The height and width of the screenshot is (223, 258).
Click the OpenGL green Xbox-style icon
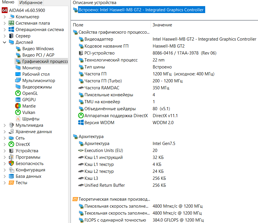18,93
